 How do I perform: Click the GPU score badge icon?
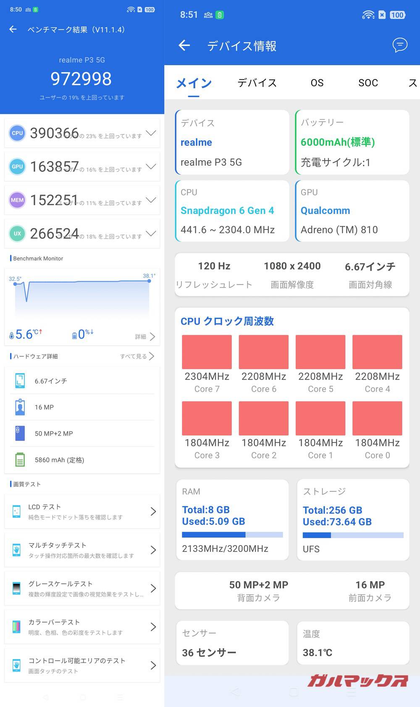(x=17, y=166)
